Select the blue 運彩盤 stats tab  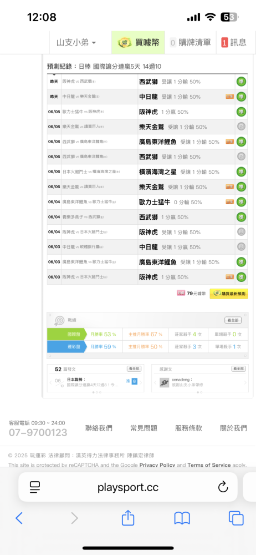point(67,346)
